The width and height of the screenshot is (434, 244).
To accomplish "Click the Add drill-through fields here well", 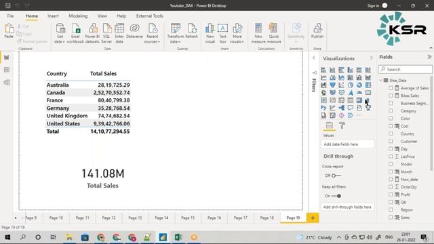I will tap(348, 207).
